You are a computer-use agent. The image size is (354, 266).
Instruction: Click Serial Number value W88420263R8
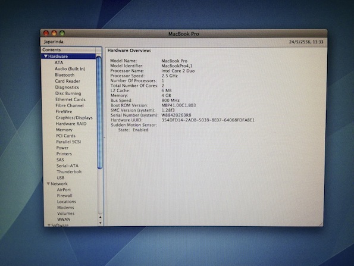click(176, 115)
